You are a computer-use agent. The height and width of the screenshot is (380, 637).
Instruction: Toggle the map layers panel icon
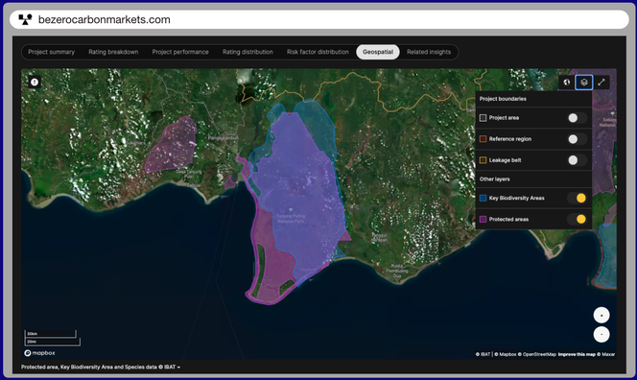coord(584,83)
